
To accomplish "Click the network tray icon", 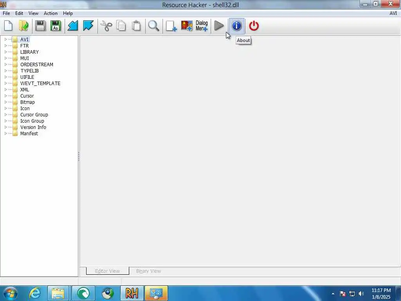I will click(x=352, y=294).
